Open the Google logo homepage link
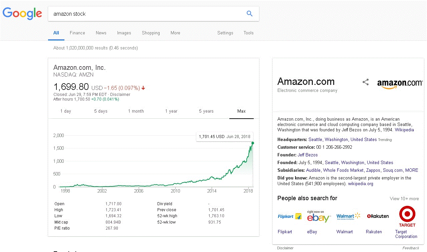The image size is (427, 252). point(22,14)
